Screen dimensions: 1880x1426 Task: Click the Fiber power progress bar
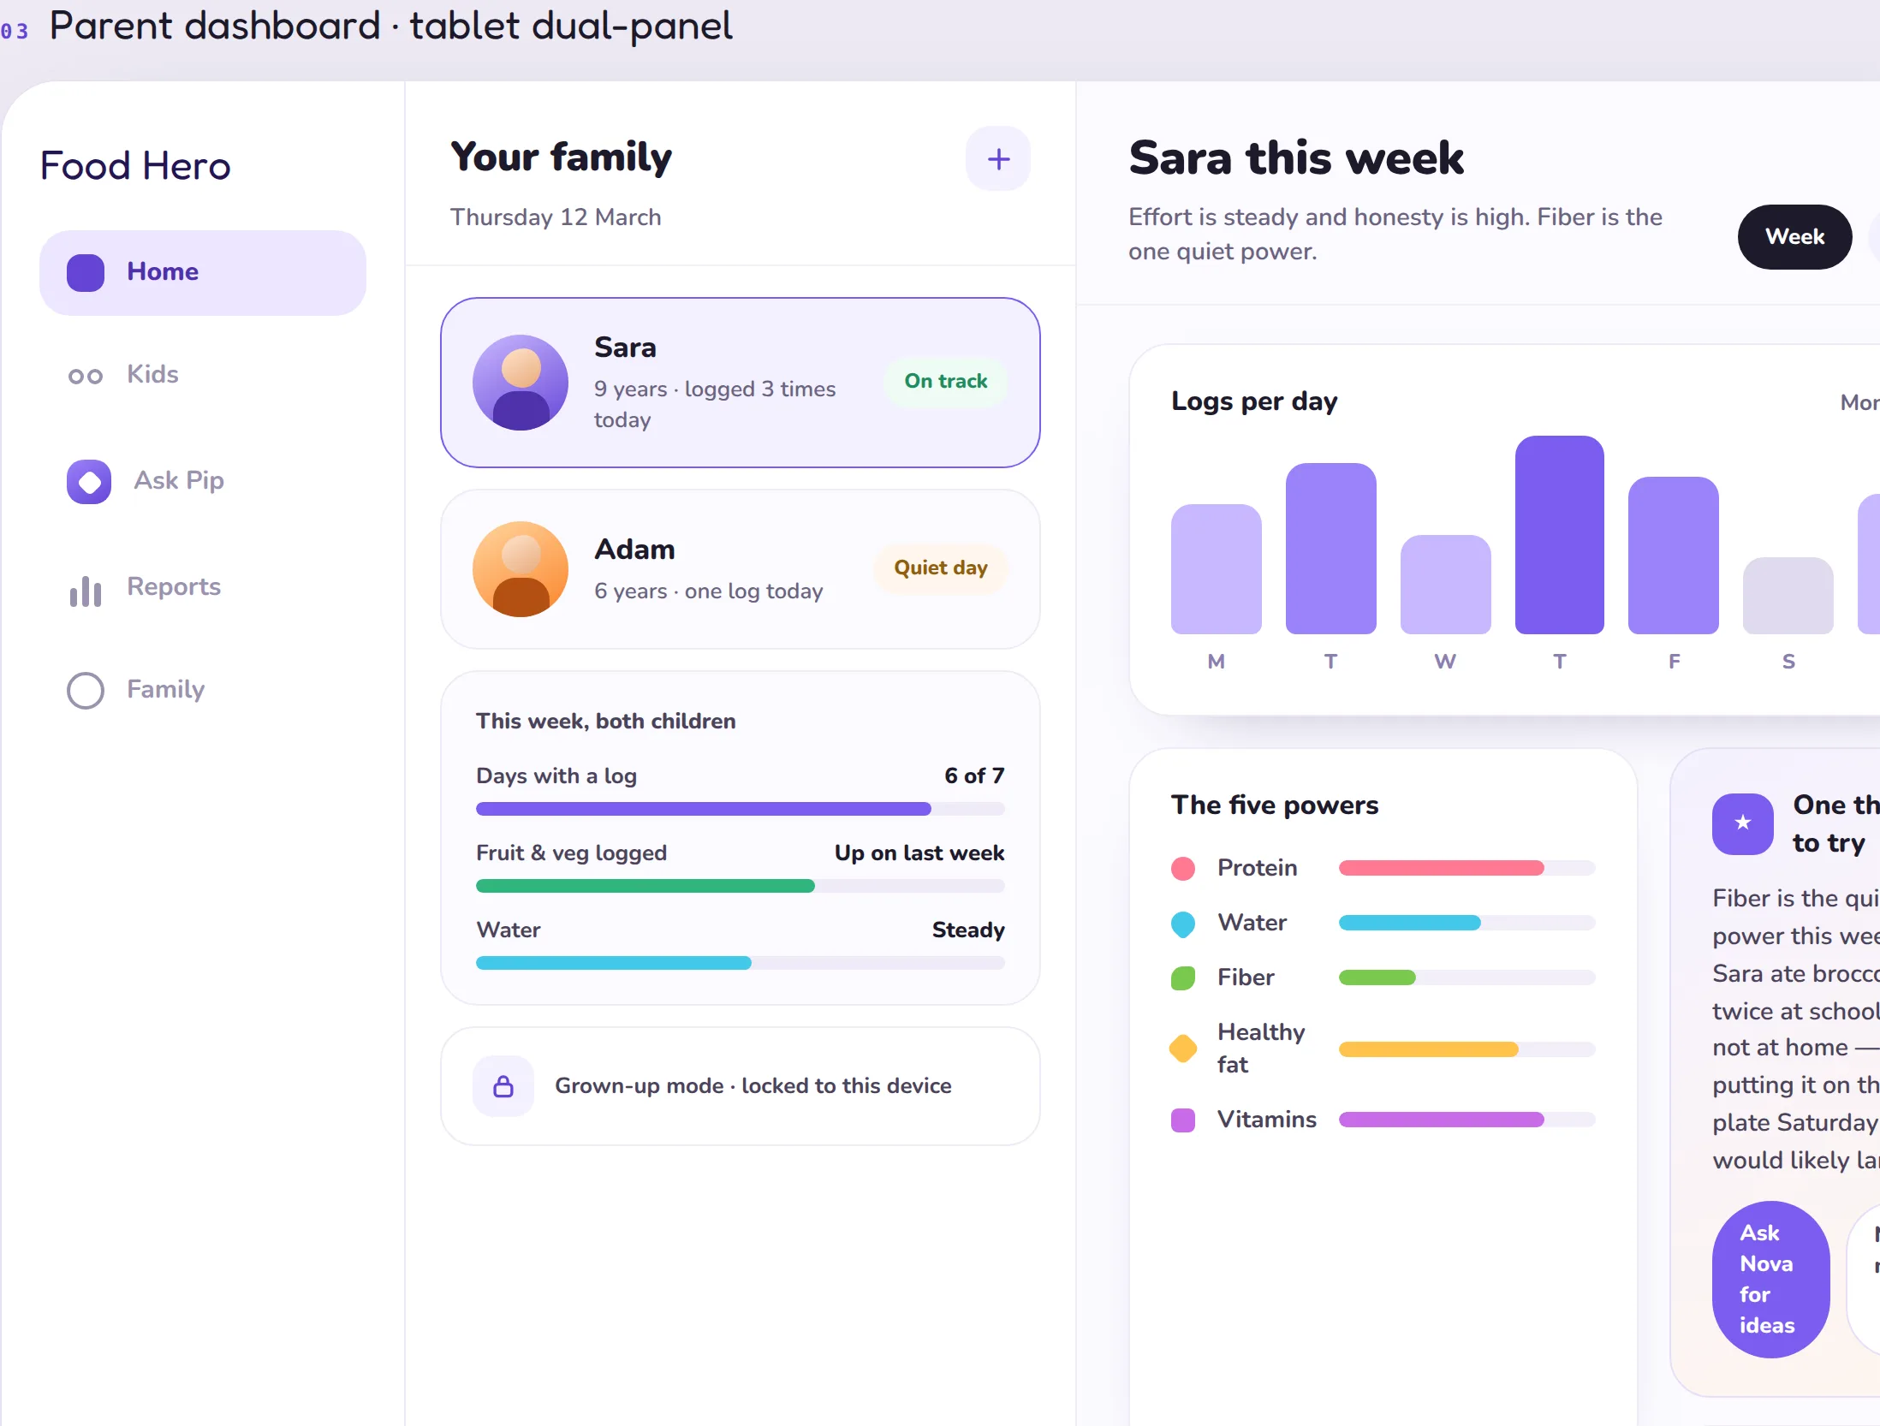[x=1467, y=977]
